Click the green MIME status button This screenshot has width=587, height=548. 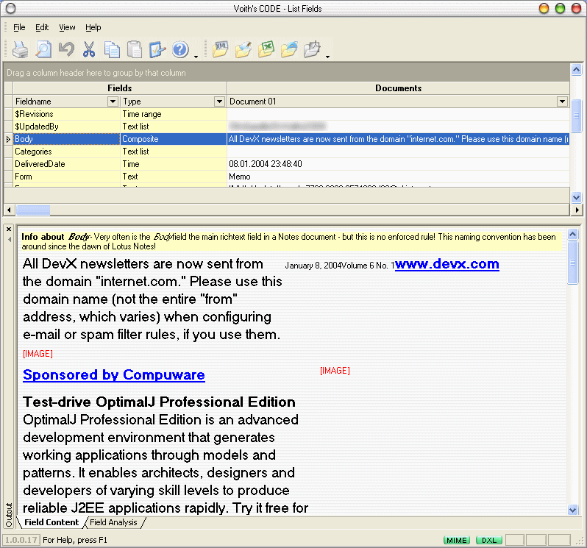click(x=456, y=540)
